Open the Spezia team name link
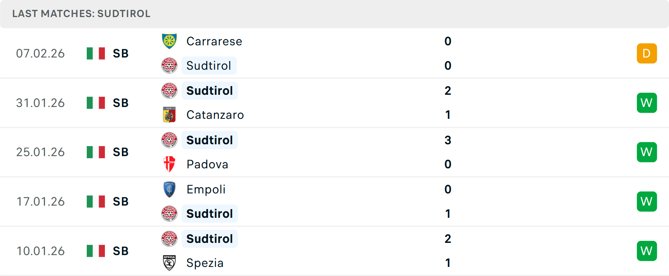Viewport: 669px width, 276px height. point(205,263)
